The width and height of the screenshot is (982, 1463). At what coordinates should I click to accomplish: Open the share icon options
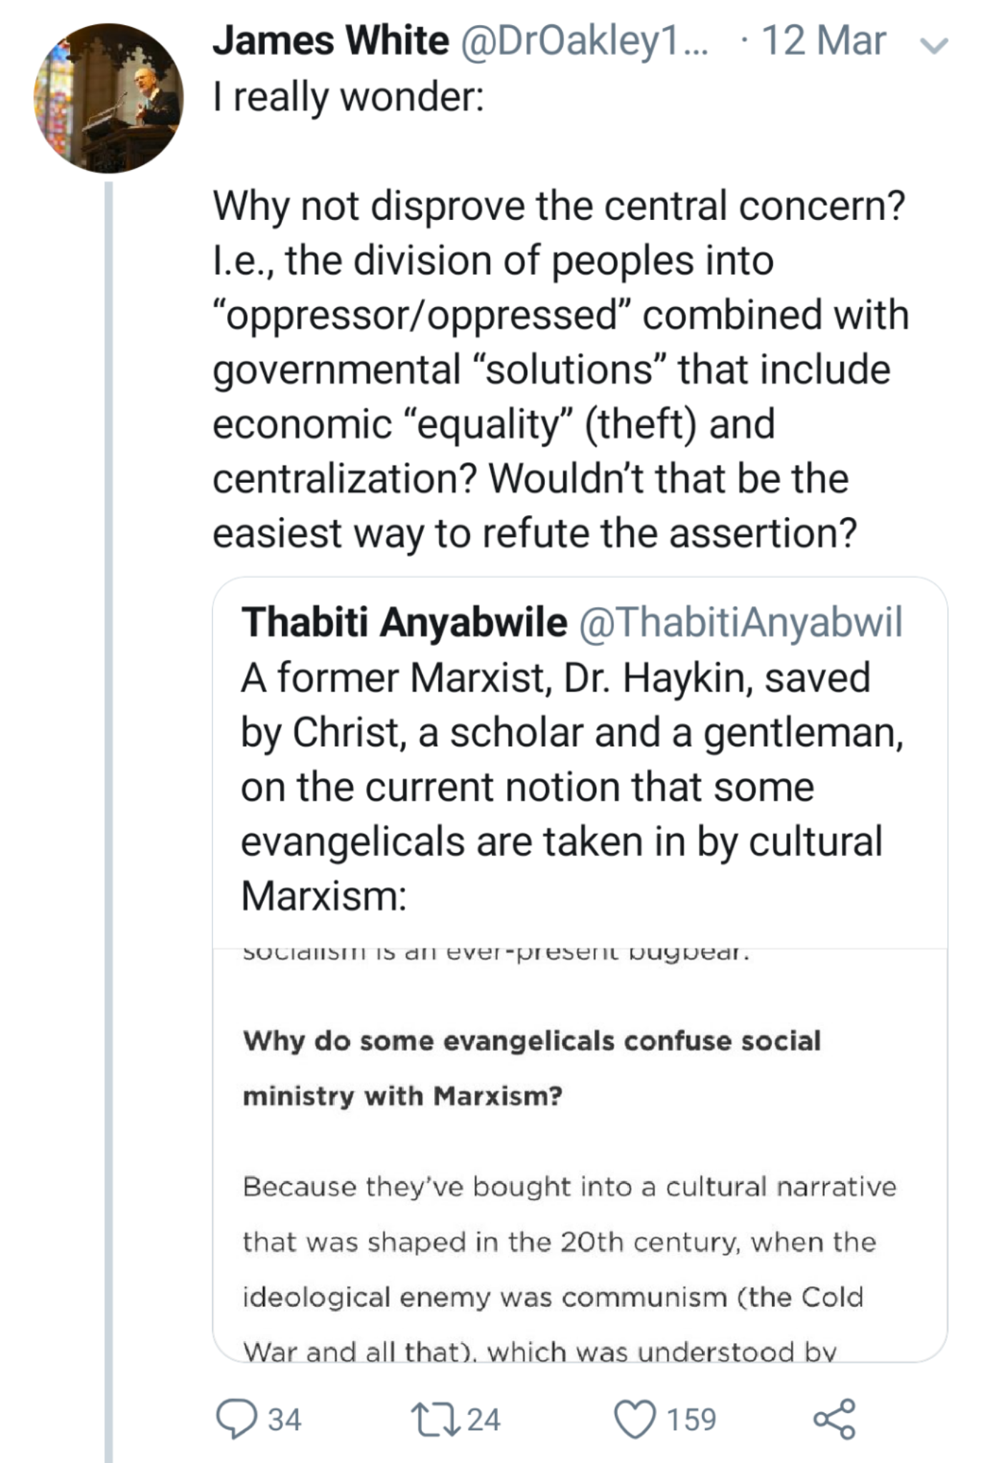[x=834, y=1419]
